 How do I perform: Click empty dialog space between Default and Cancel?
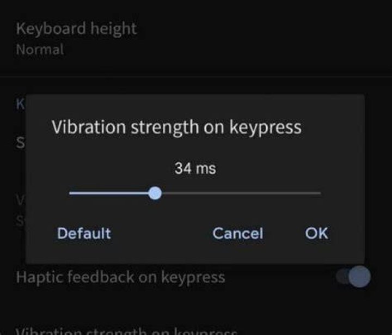click(162, 233)
